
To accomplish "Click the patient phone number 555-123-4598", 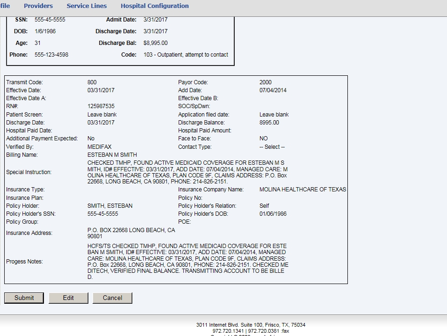I will [51, 55].
